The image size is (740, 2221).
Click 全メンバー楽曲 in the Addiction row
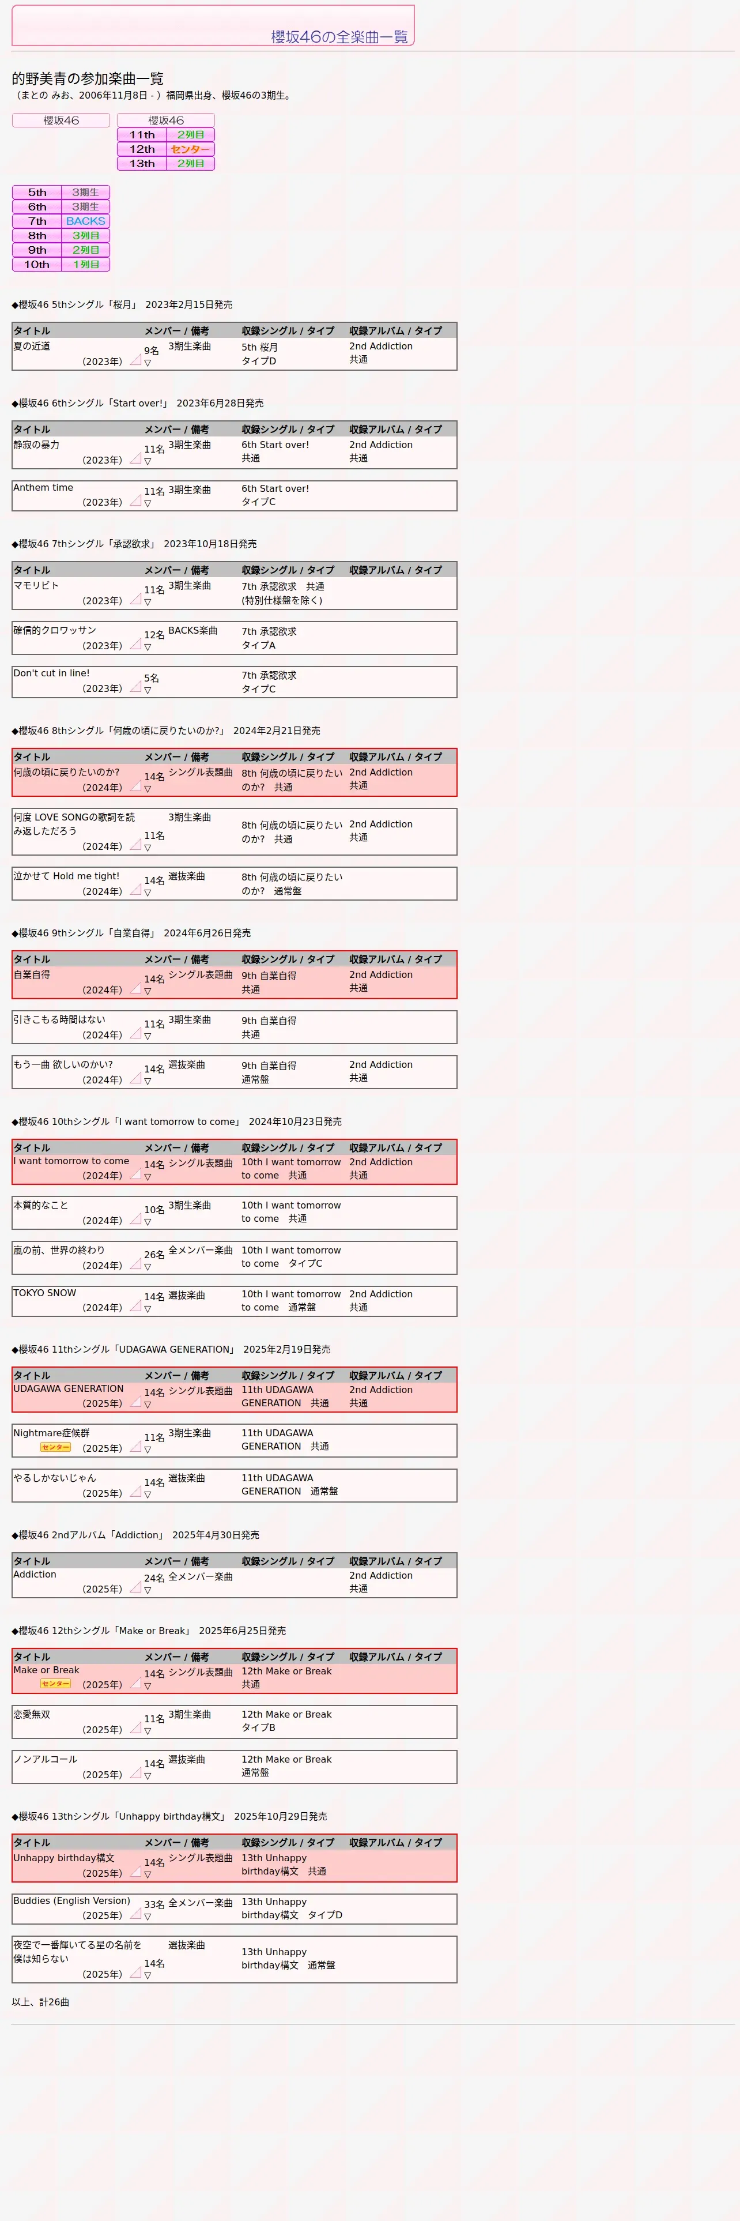tap(200, 1576)
